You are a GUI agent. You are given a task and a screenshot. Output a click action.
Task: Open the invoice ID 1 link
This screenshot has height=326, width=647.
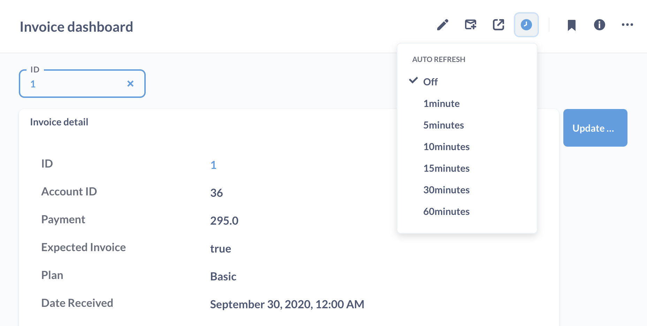(213, 165)
